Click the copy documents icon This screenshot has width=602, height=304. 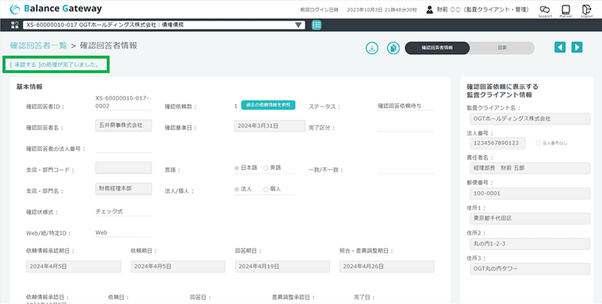(393, 48)
